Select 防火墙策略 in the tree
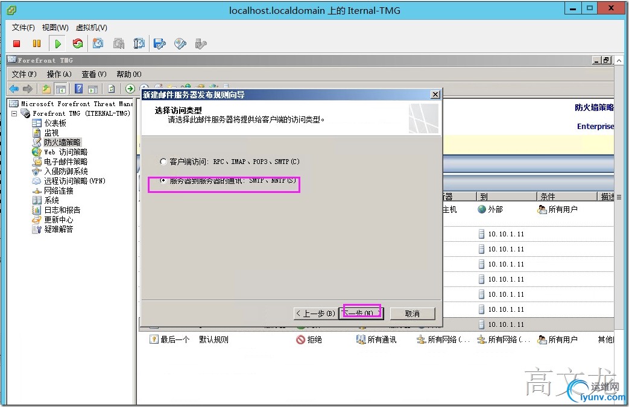629x407 pixels. 62,142
